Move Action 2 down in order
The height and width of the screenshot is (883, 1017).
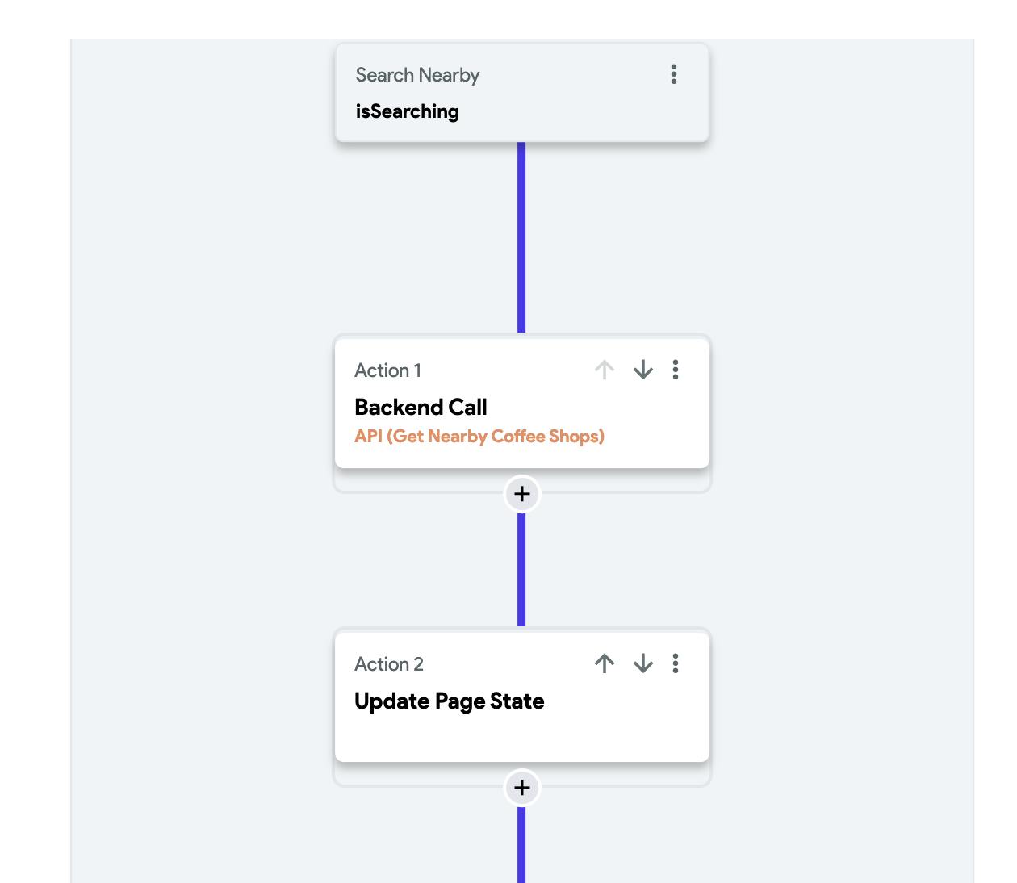pyautogui.click(x=643, y=663)
